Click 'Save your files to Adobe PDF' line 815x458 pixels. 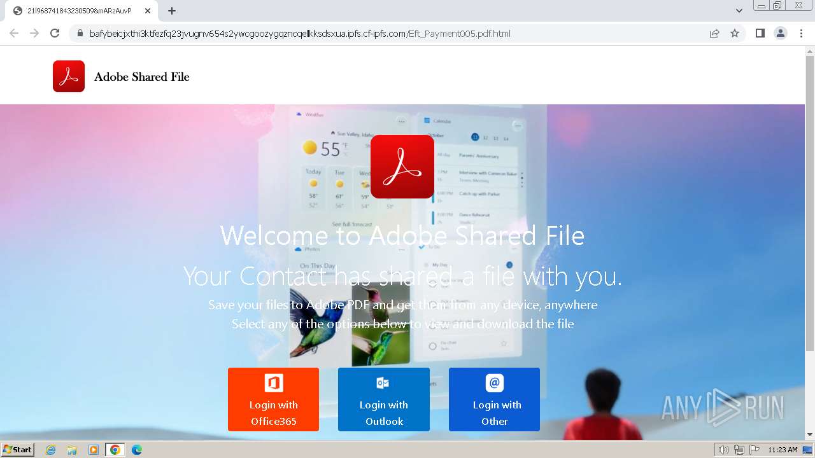coord(402,305)
